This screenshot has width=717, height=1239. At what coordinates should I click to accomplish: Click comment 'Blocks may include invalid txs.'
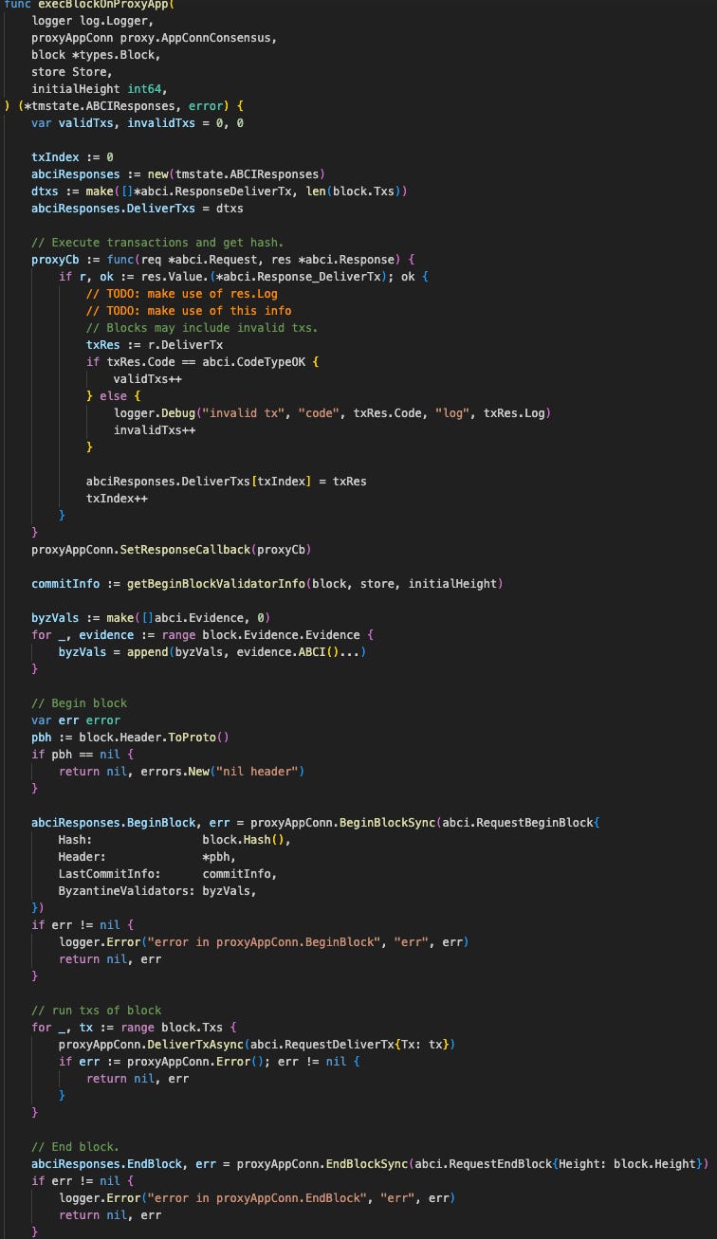pyautogui.click(x=202, y=327)
